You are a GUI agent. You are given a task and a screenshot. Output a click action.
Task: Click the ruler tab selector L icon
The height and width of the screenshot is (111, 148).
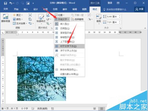click(3, 32)
